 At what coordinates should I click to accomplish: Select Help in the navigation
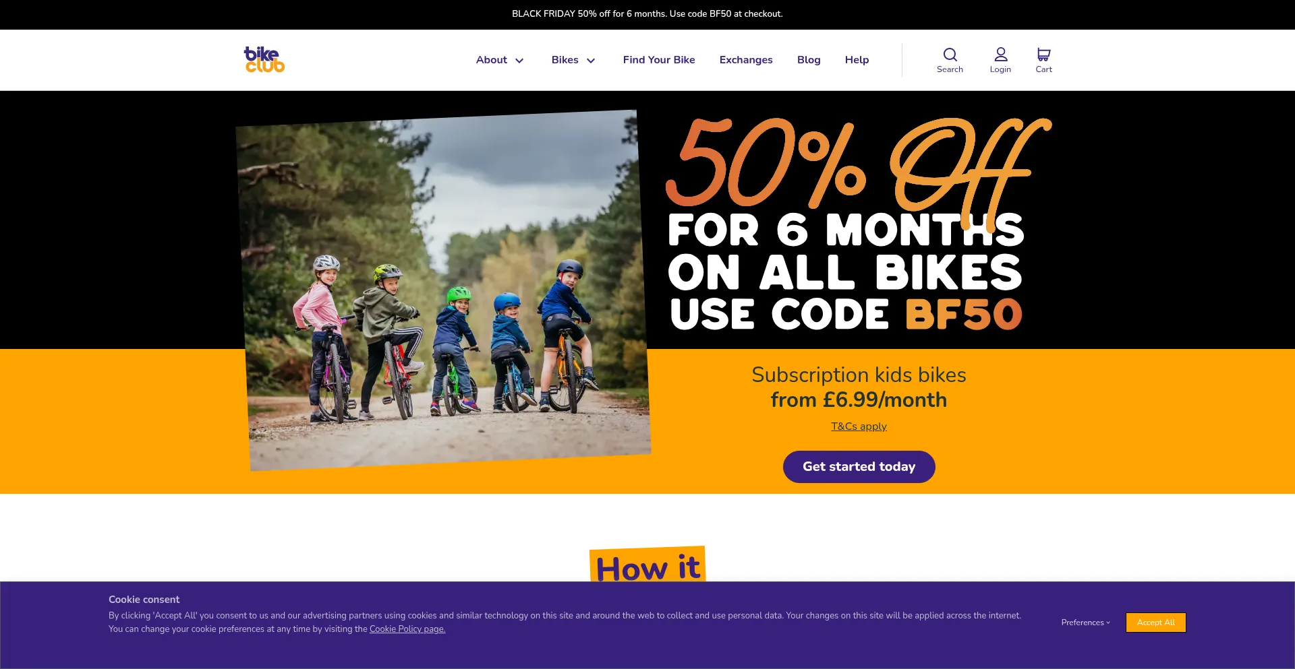point(857,60)
